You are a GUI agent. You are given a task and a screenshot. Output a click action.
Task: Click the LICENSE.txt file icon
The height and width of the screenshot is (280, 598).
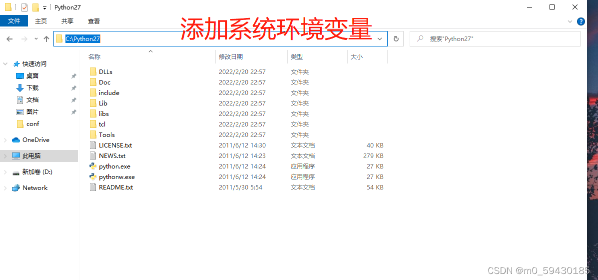pyautogui.click(x=93, y=145)
